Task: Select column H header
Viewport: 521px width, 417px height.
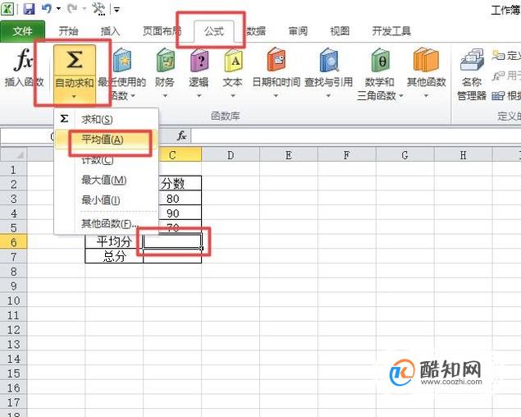Action: click(464, 155)
